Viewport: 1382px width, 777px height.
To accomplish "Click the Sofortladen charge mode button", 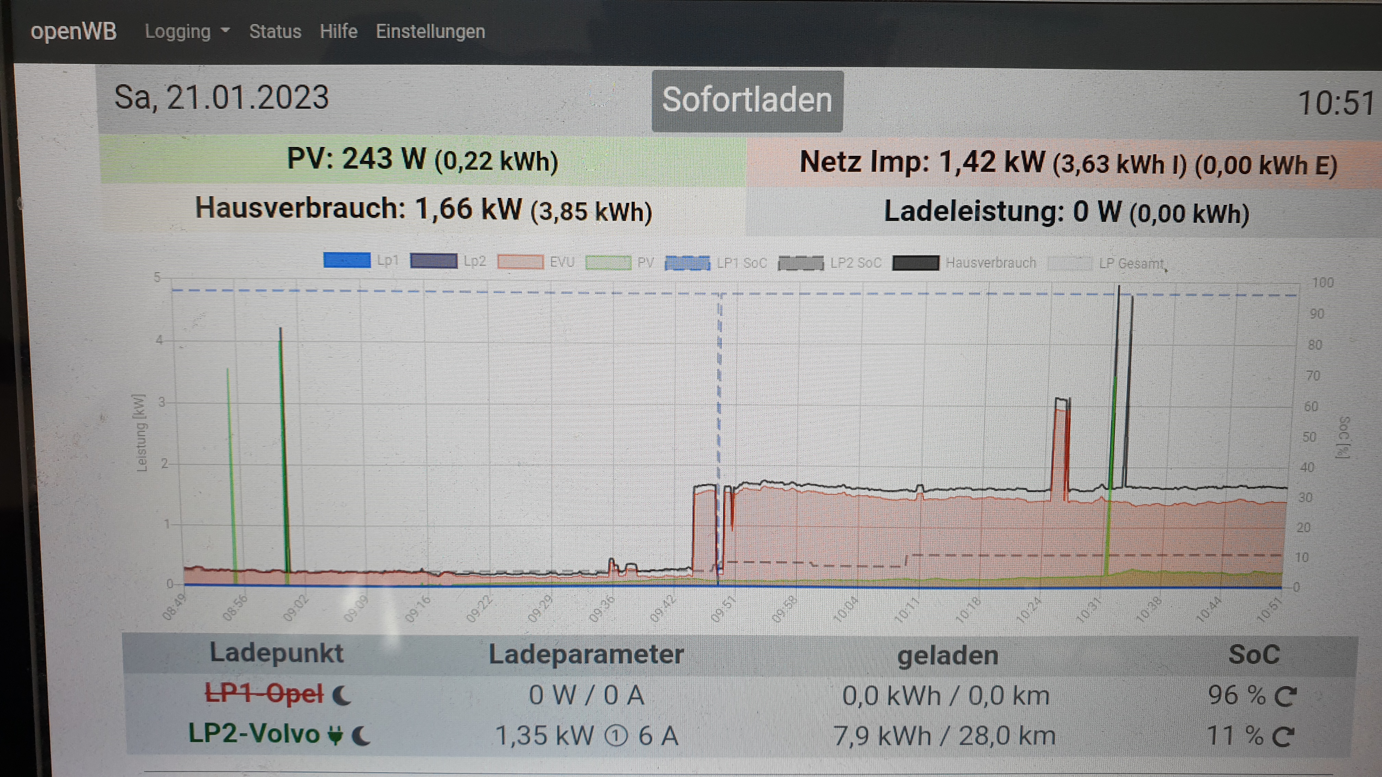I will 747,101.
